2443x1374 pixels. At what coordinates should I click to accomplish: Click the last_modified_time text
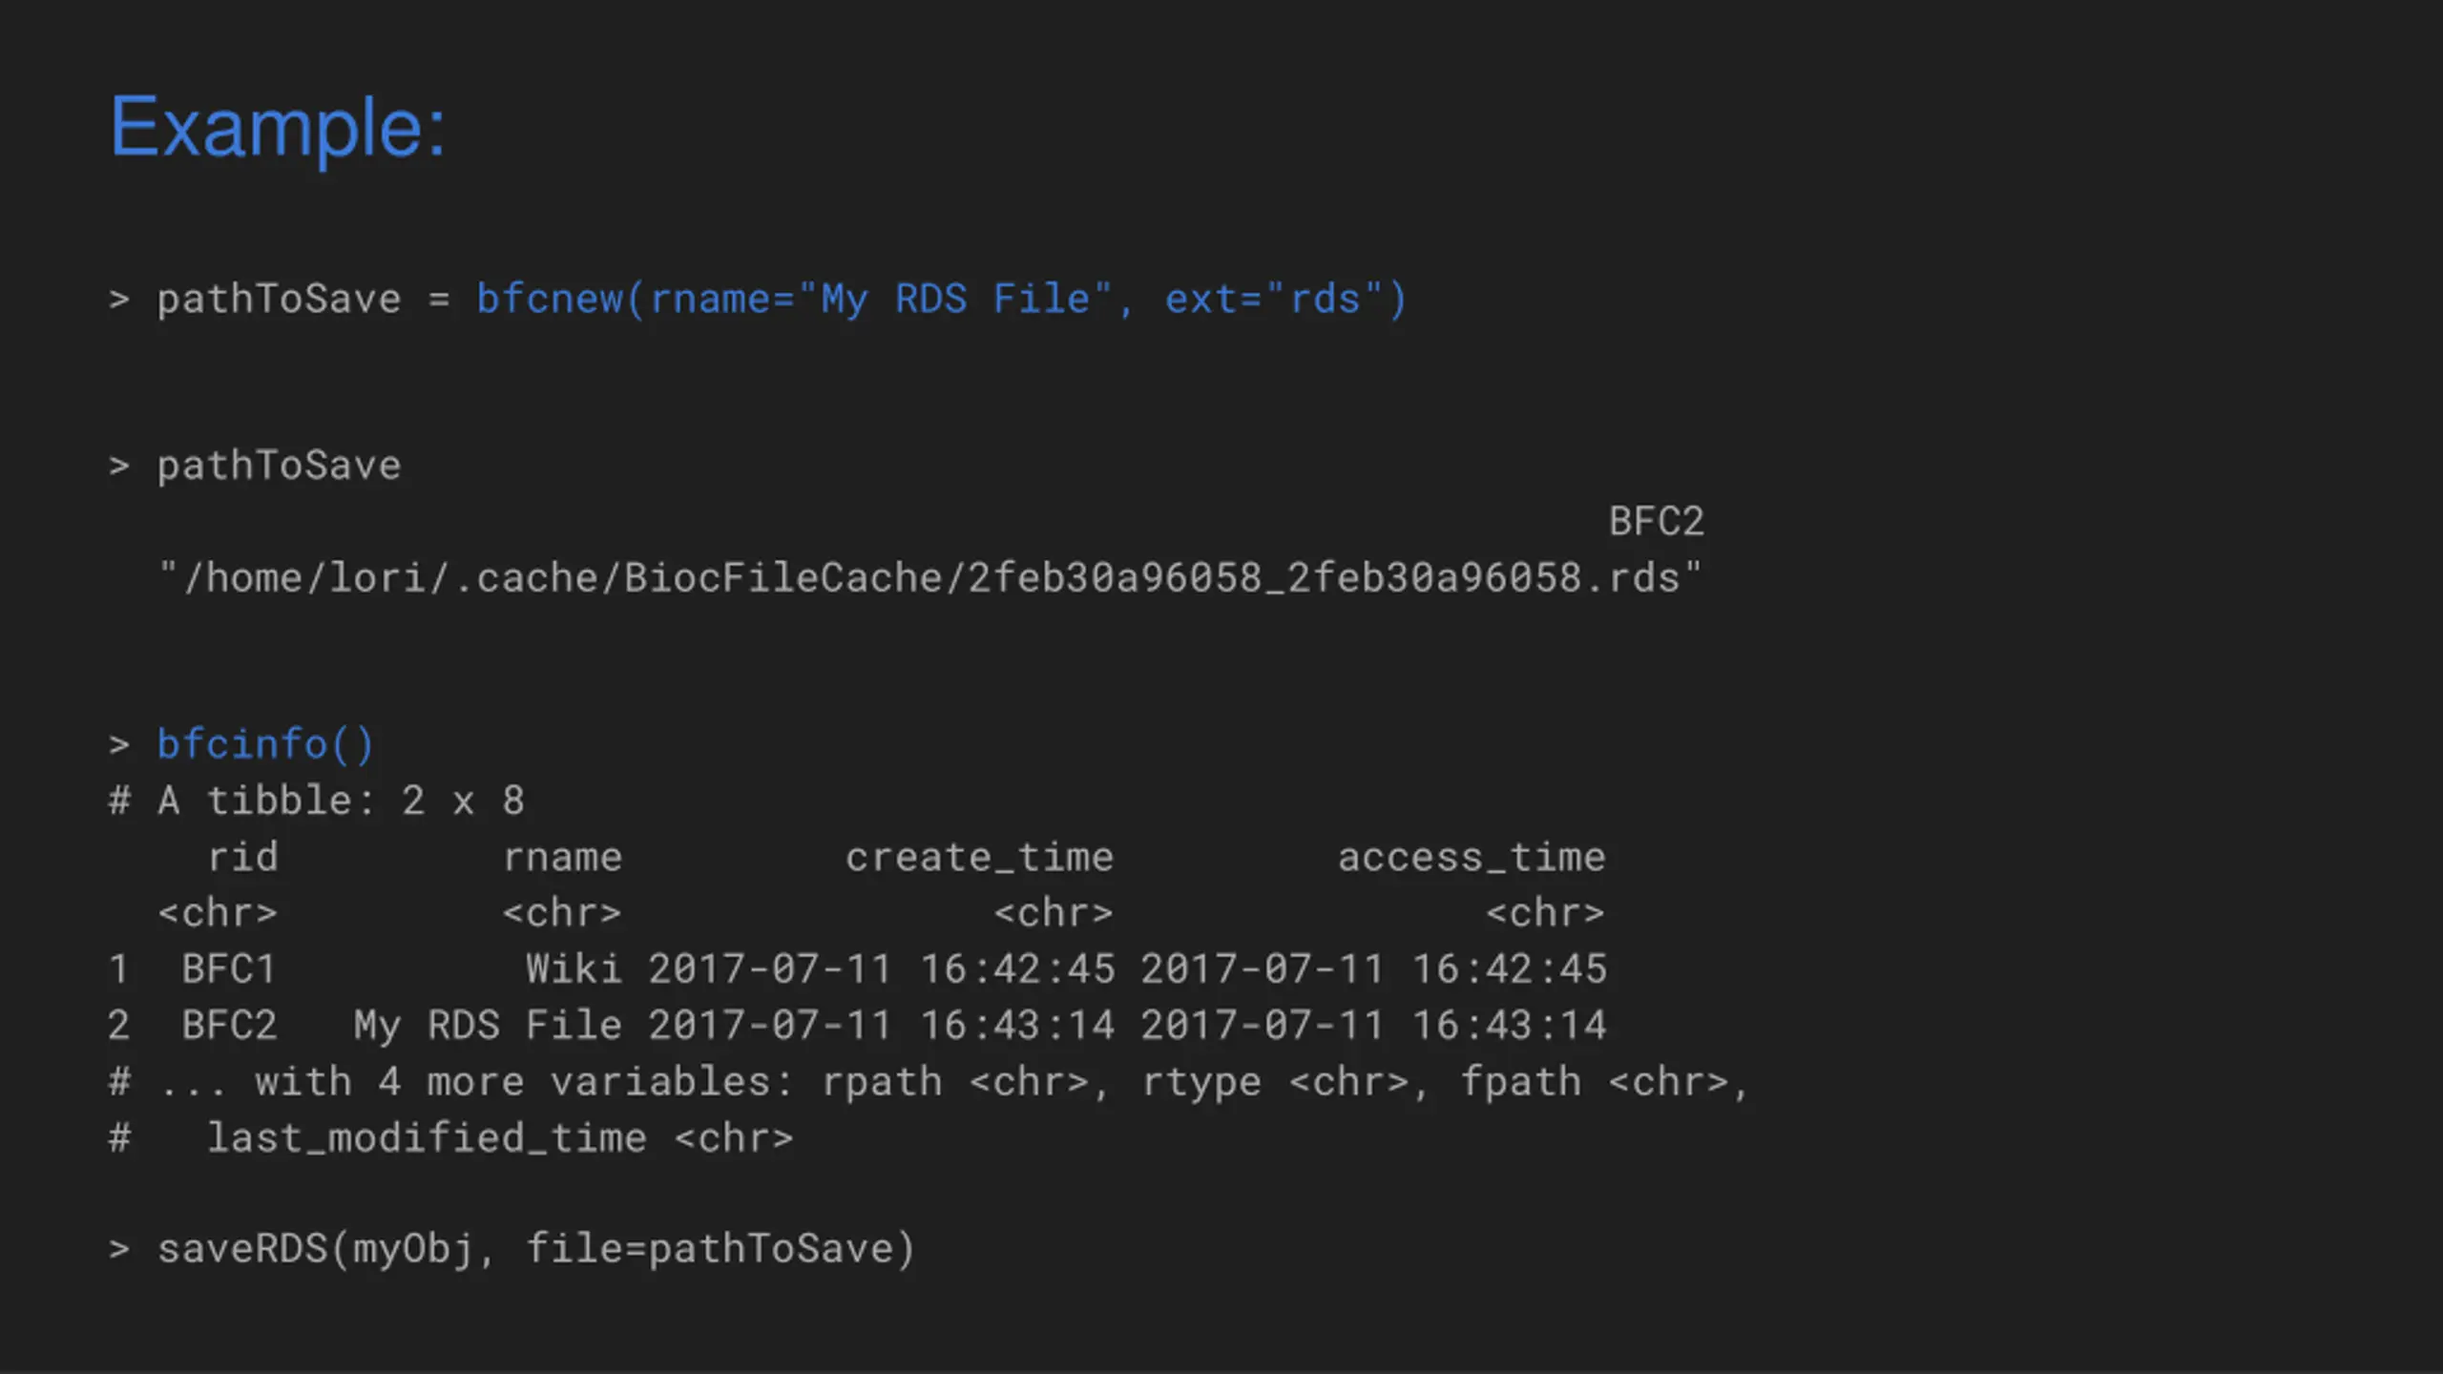427,1138
